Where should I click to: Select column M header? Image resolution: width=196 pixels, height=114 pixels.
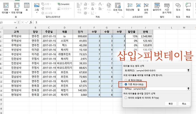[x=184, y=28]
